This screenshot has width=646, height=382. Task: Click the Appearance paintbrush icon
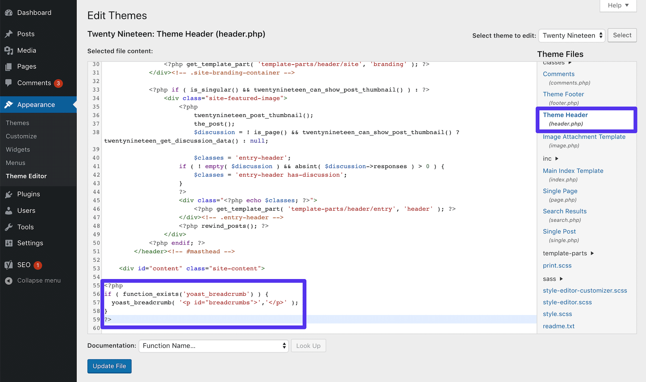(9, 104)
